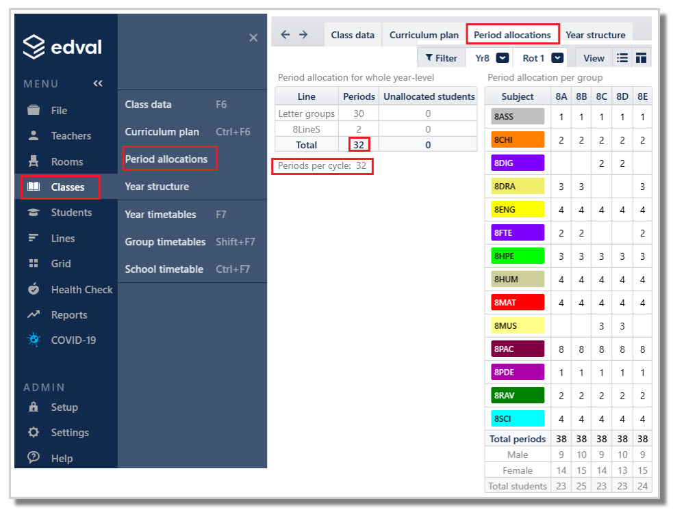Select the Period allocations tab
The height and width of the screenshot is (512, 673).
click(x=513, y=35)
